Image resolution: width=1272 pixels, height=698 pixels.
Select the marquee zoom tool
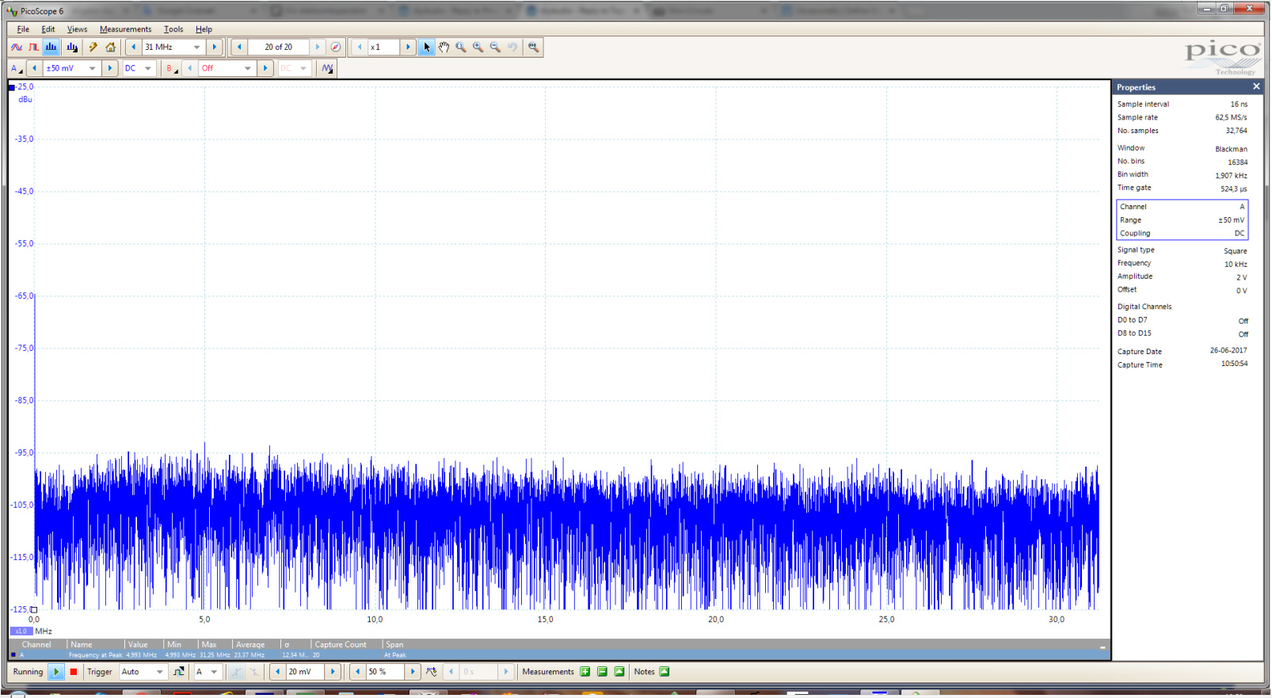(461, 48)
